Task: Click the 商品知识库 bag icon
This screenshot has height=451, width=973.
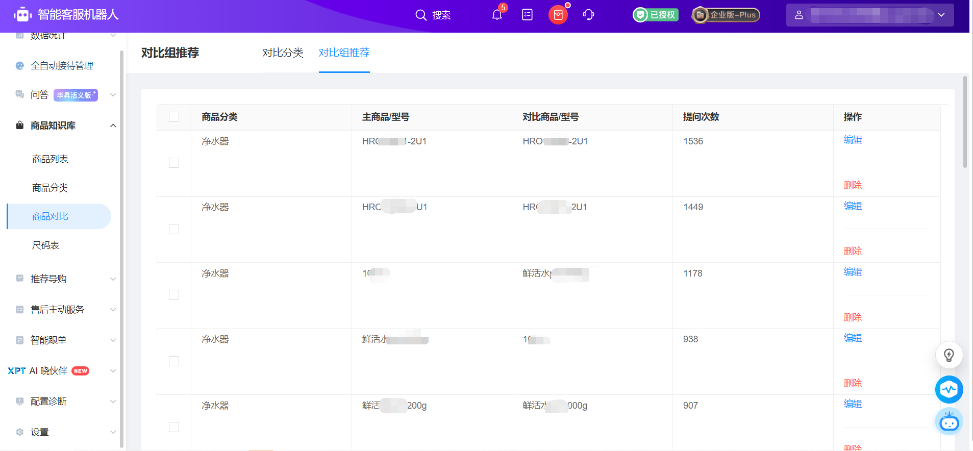Action: click(20, 125)
